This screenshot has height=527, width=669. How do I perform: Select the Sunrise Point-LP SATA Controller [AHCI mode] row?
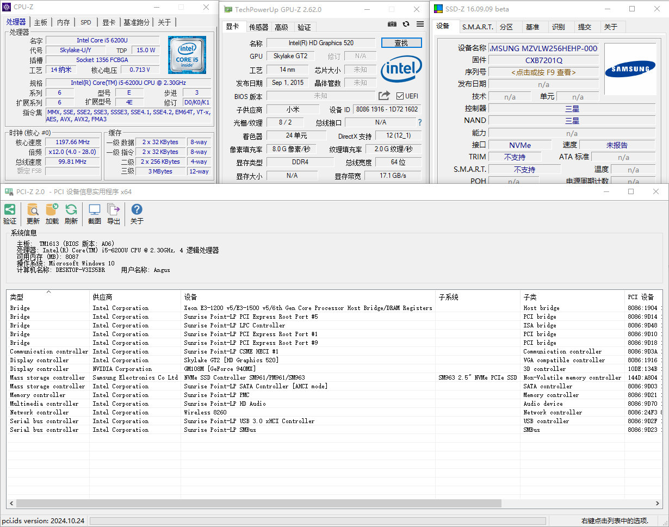tap(334, 386)
